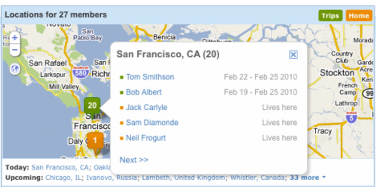Expand the 33 more upcoming locations
The image size is (376, 187).
(307, 178)
